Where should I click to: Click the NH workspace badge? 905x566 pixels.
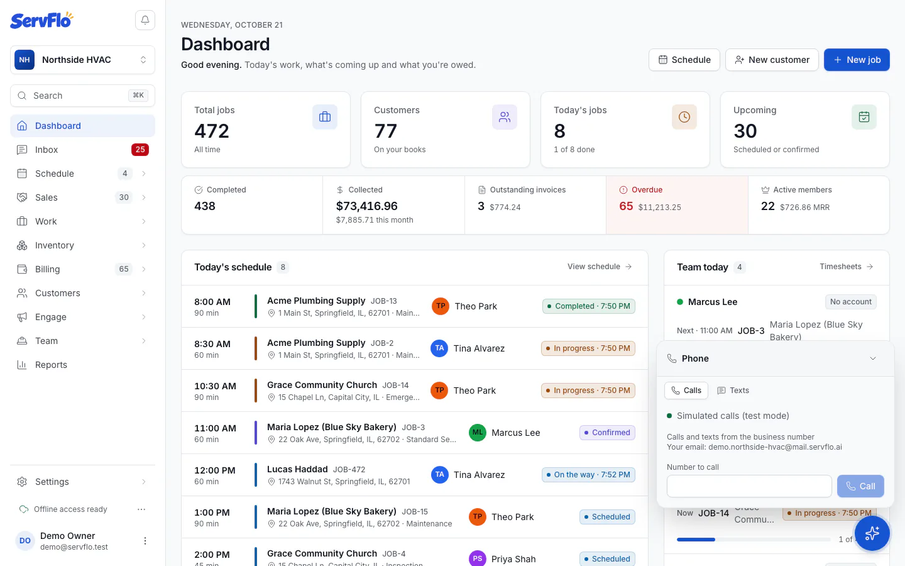tap(25, 60)
